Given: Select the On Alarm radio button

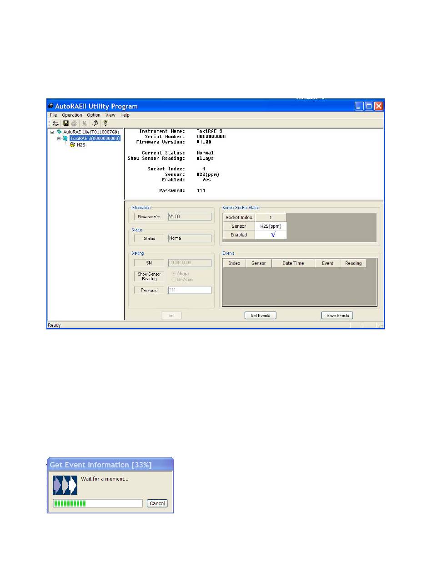Looking at the screenshot, I should (x=173, y=280).
